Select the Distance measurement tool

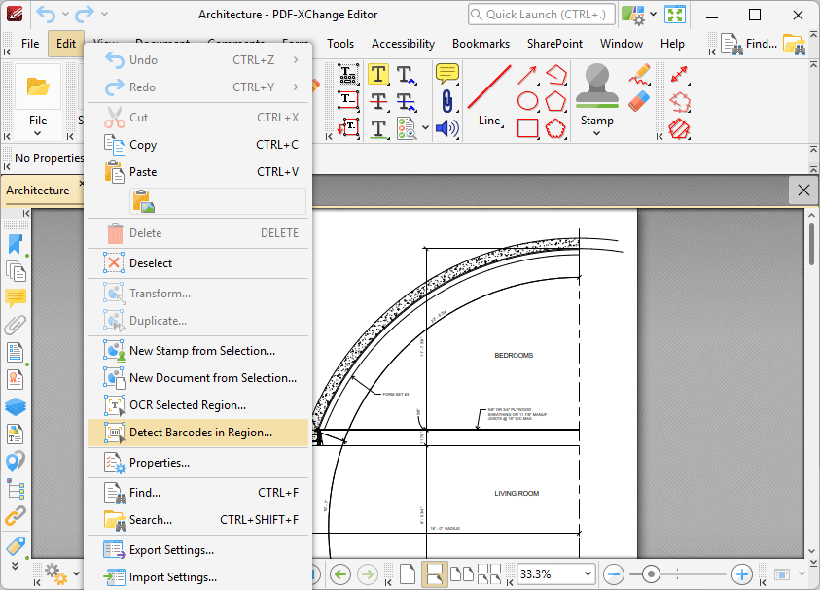[x=680, y=75]
